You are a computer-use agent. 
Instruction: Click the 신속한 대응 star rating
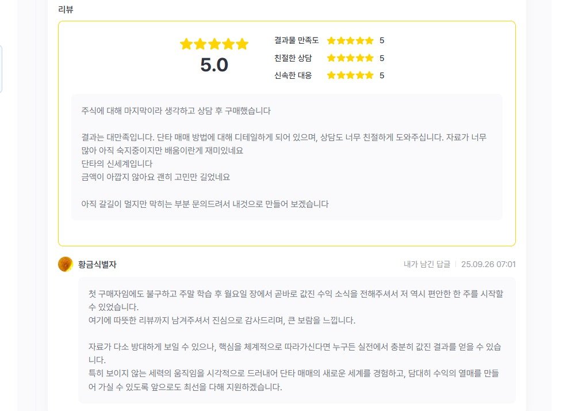(x=350, y=75)
